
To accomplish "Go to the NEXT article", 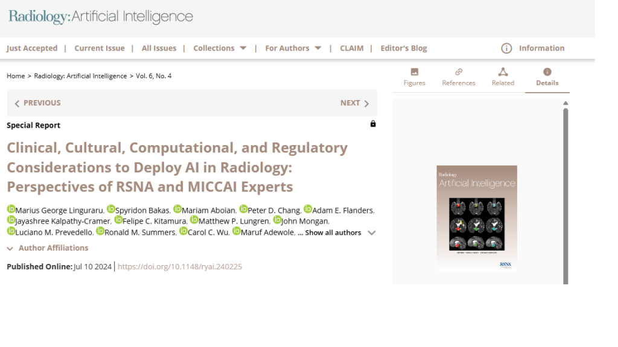I will click(x=354, y=103).
